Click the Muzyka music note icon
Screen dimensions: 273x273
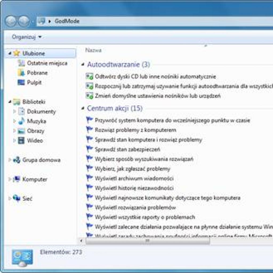click(21, 121)
